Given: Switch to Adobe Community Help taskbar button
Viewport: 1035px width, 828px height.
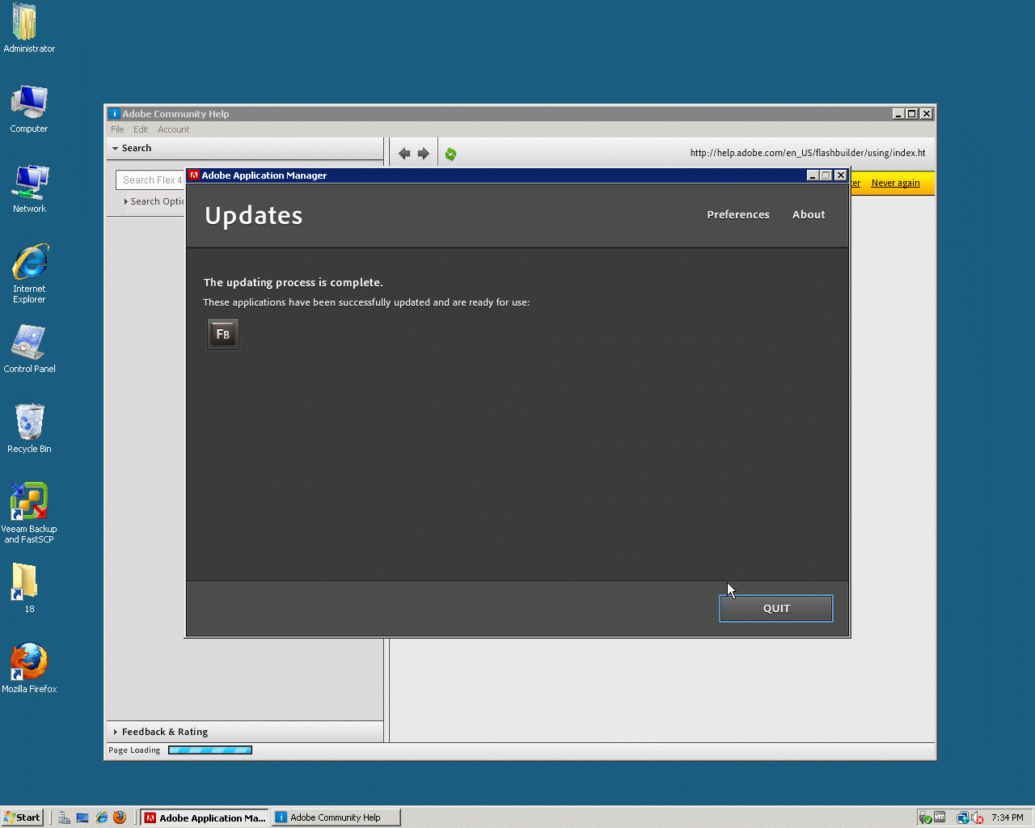Looking at the screenshot, I should pos(336,817).
